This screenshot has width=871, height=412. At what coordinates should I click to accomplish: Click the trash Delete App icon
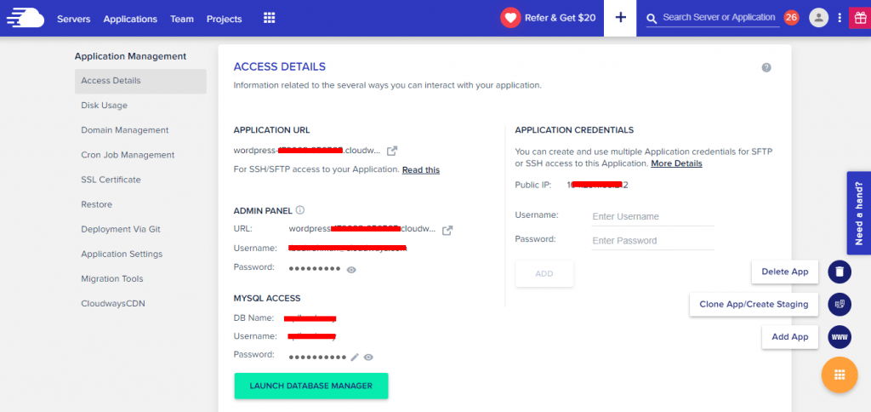point(840,272)
